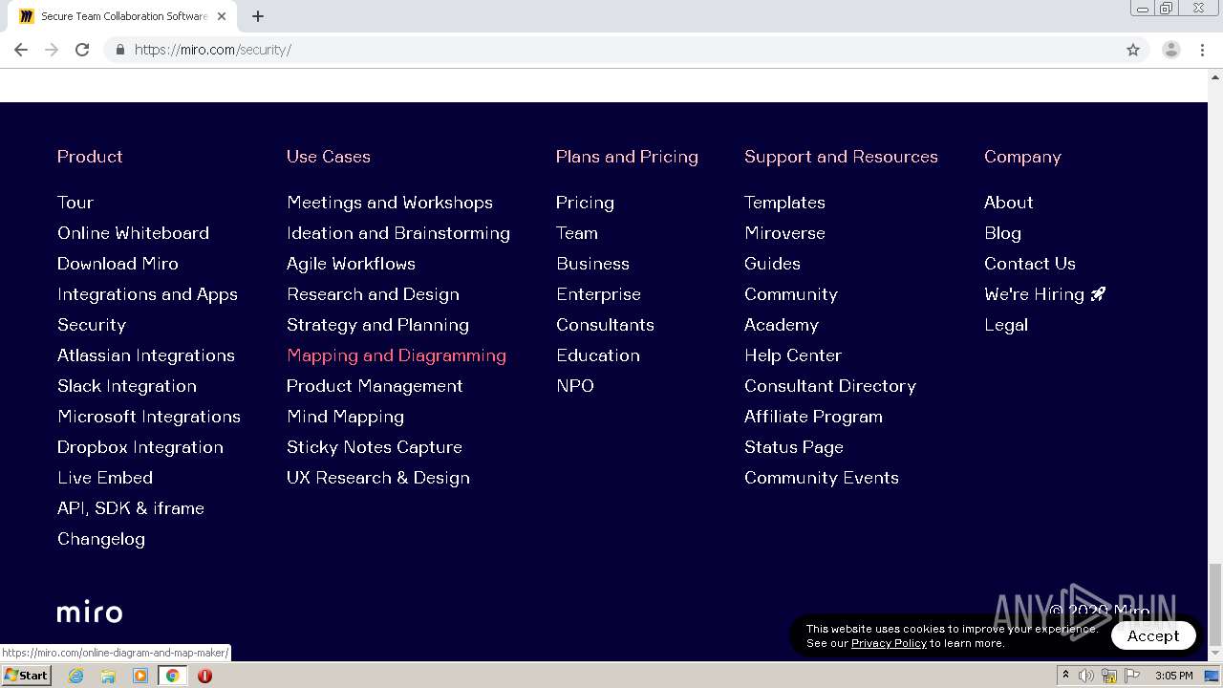
Task: Open highlighted Mapping and Diagramming link
Action: pos(397,355)
